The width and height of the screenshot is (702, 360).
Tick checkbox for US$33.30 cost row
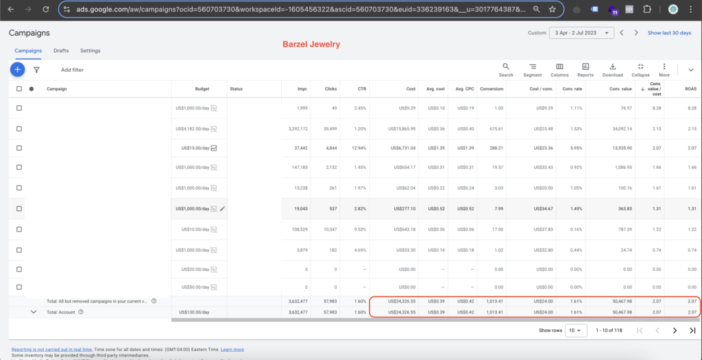tap(19, 250)
